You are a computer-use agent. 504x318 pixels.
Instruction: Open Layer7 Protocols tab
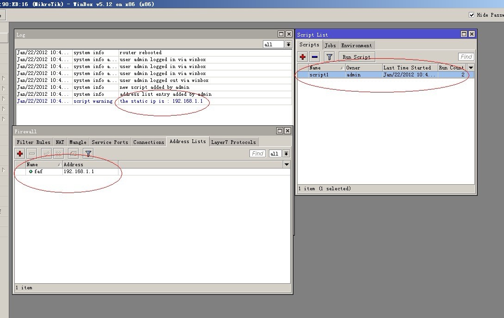233,142
